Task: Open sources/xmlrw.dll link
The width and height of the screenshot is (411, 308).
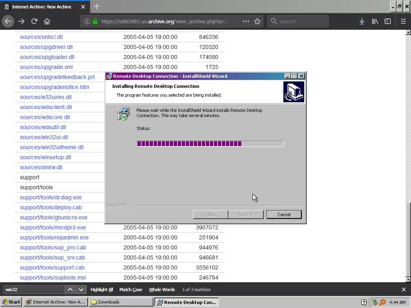Action: pos(41,167)
